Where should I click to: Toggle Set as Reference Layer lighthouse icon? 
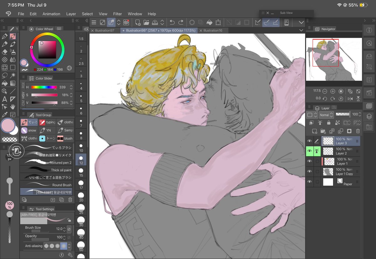point(320,123)
